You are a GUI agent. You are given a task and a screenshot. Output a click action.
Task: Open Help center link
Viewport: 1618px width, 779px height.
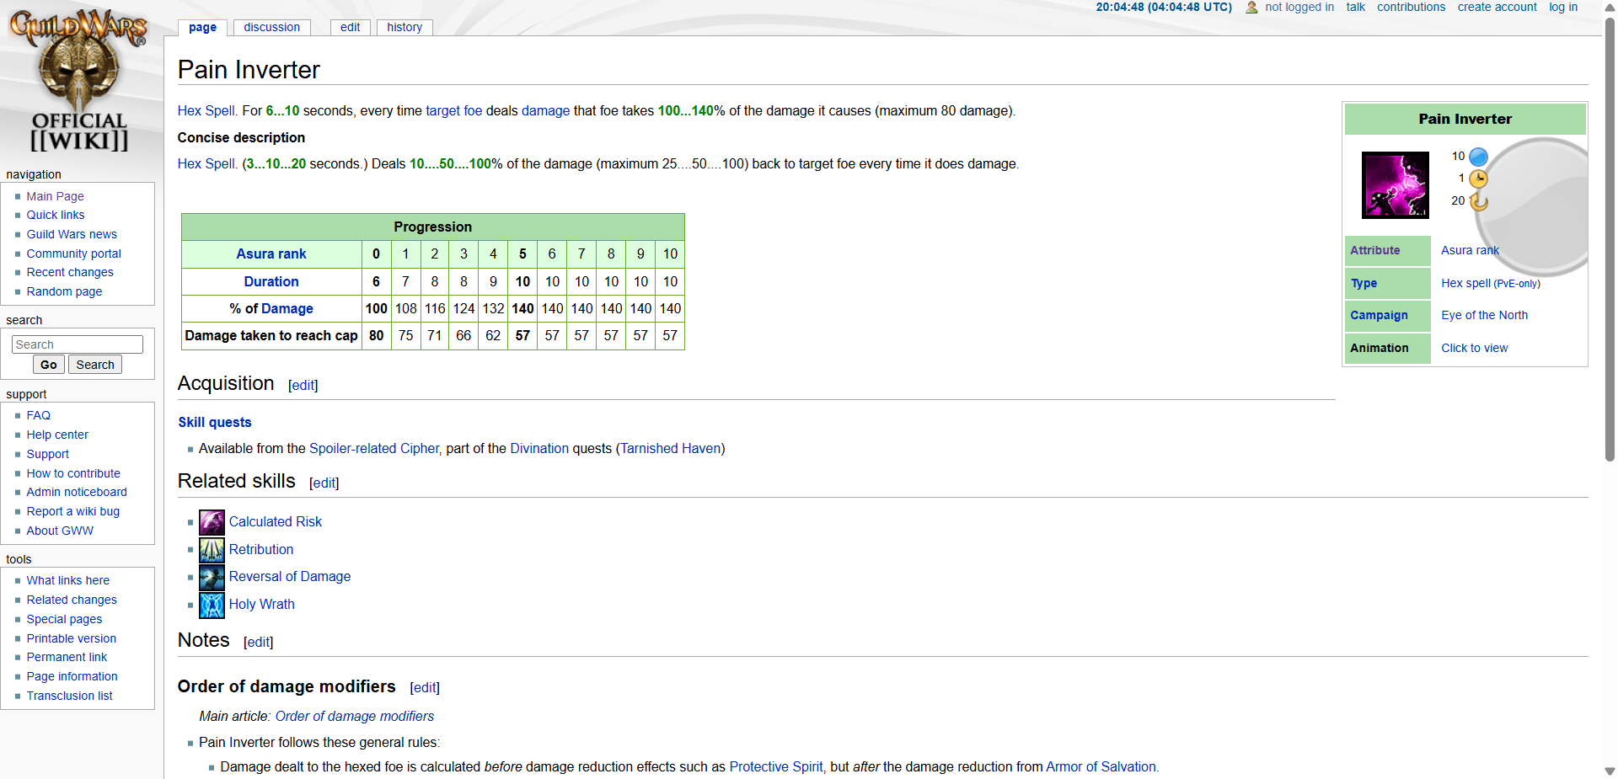point(57,435)
